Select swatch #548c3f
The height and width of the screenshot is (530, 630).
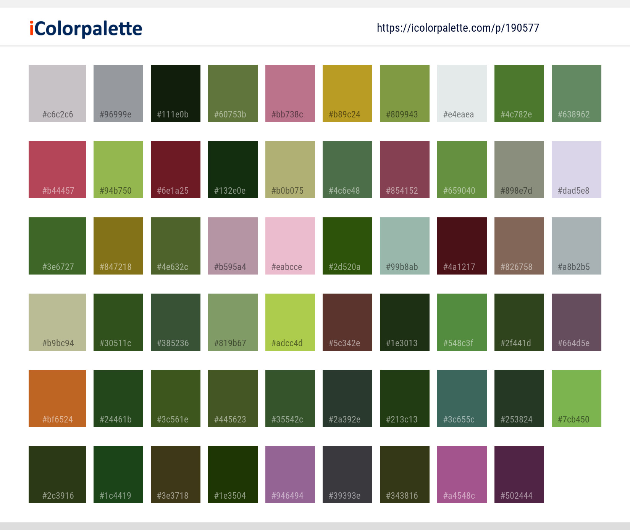[462, 322]
